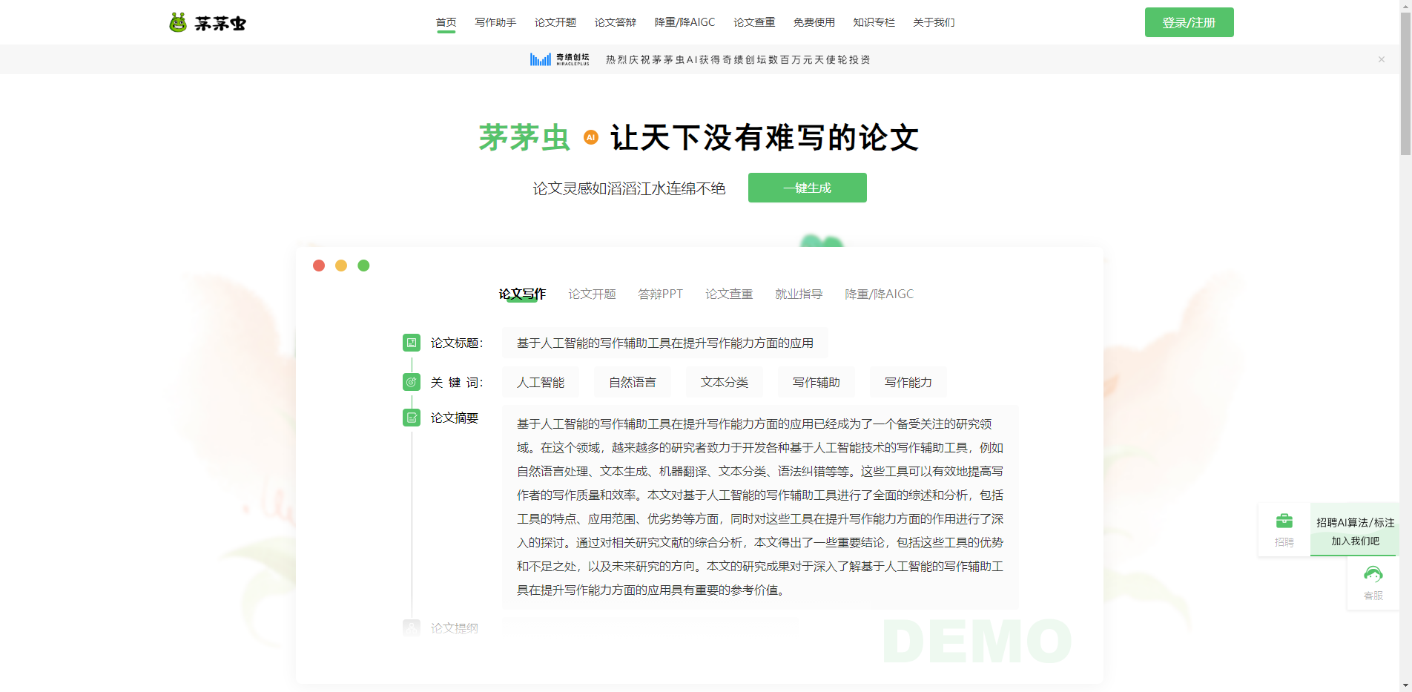Select keyword chip 人工智能
The image size is (1412, 692).
(x=541, y=382)
